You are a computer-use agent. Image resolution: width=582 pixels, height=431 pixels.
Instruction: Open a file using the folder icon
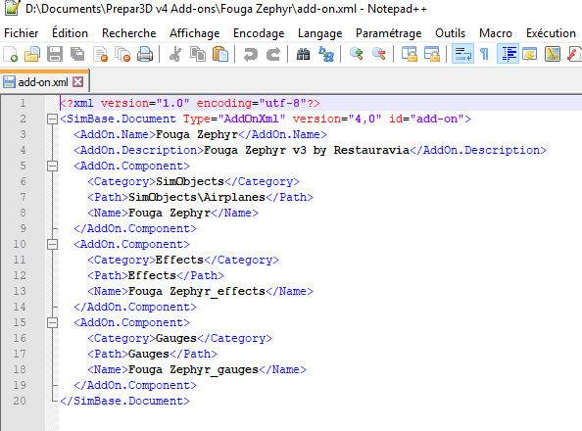pyautogui.click(x=32, y=54)
